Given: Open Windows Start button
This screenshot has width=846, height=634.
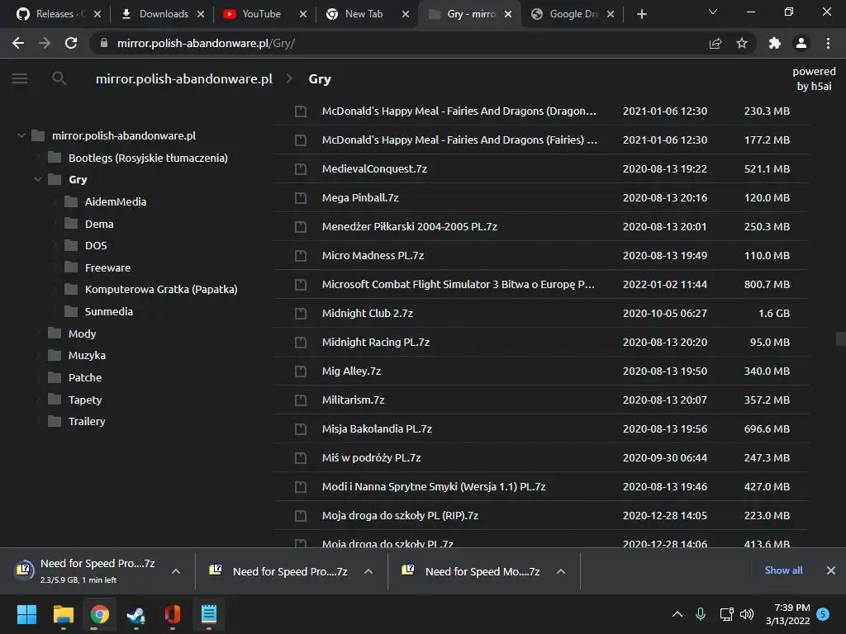Looking at the screenshot, I should tap(26, 614).
